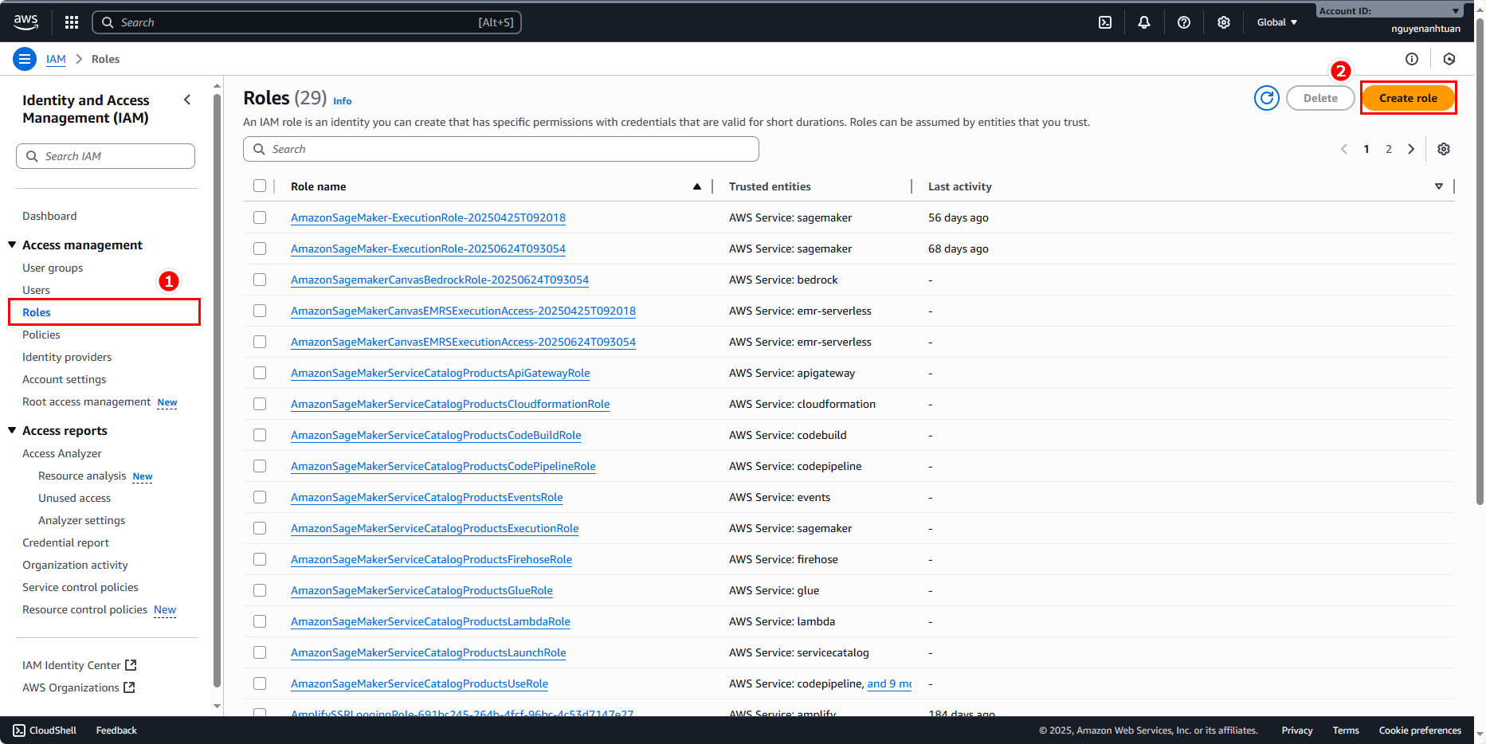Image resolution: width=1486 pixels, height=744 pixels.
Task: Go to Users in the sidebar
Action: [36, 290]
